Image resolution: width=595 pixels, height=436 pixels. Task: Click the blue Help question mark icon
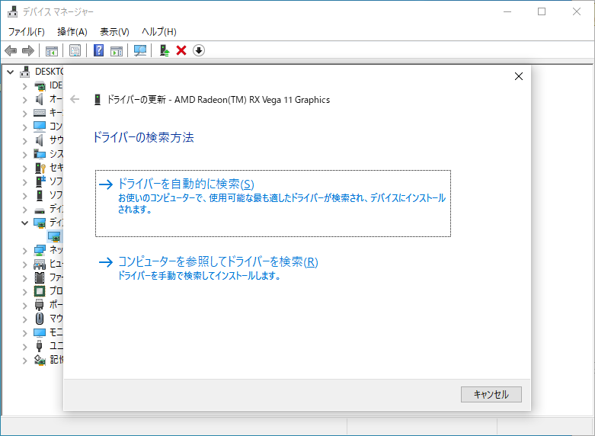click(99, 50)
